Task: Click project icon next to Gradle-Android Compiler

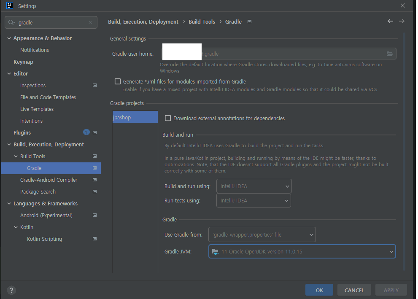Action: coord(94,180)
